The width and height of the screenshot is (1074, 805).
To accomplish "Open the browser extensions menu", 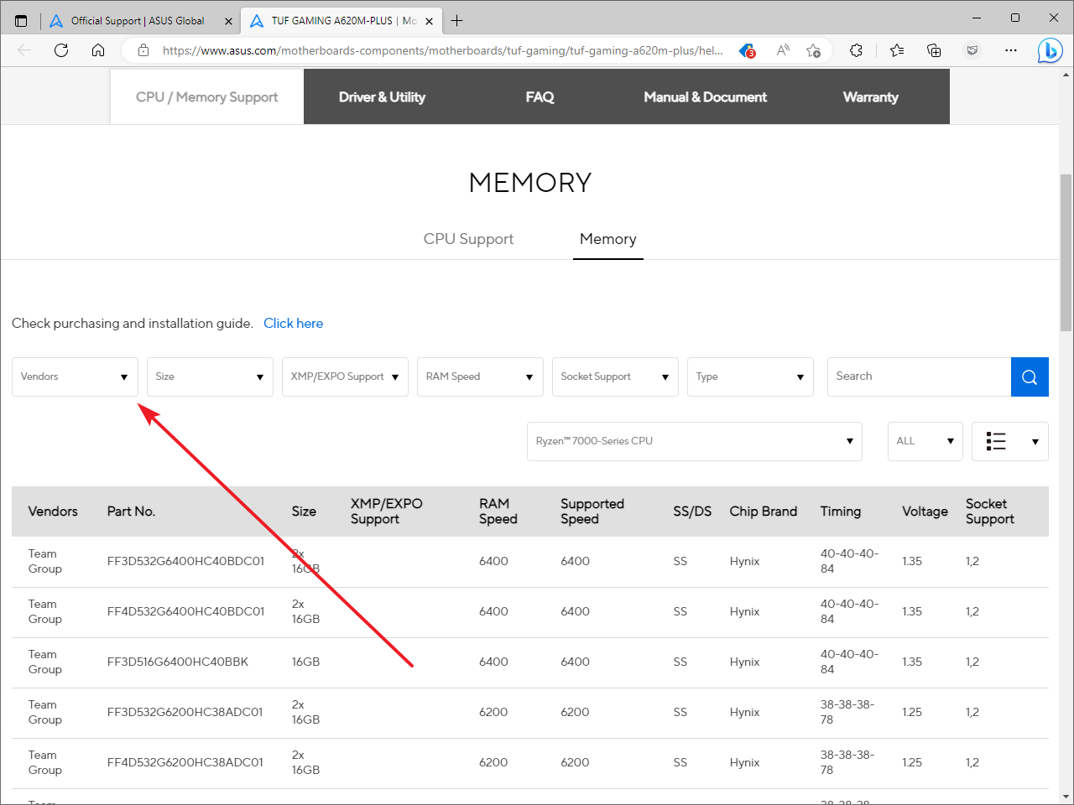I will (856, 50).
